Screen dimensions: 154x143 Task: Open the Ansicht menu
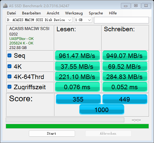click(x=53, y=13)
